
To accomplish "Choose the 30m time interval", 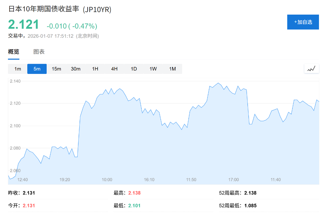I will [76, 69].
